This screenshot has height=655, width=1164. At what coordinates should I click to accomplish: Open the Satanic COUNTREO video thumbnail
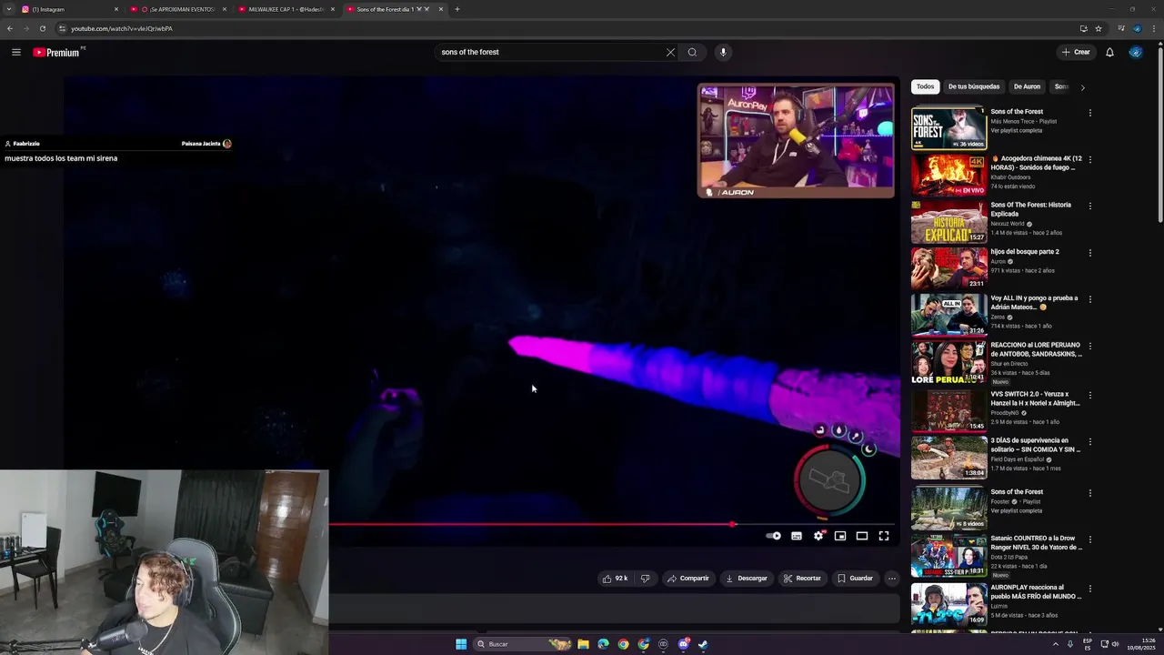click(x=948, y=555)
